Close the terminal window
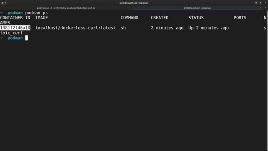The width and height of the screenshot is (268, 151). click(265, 3)
